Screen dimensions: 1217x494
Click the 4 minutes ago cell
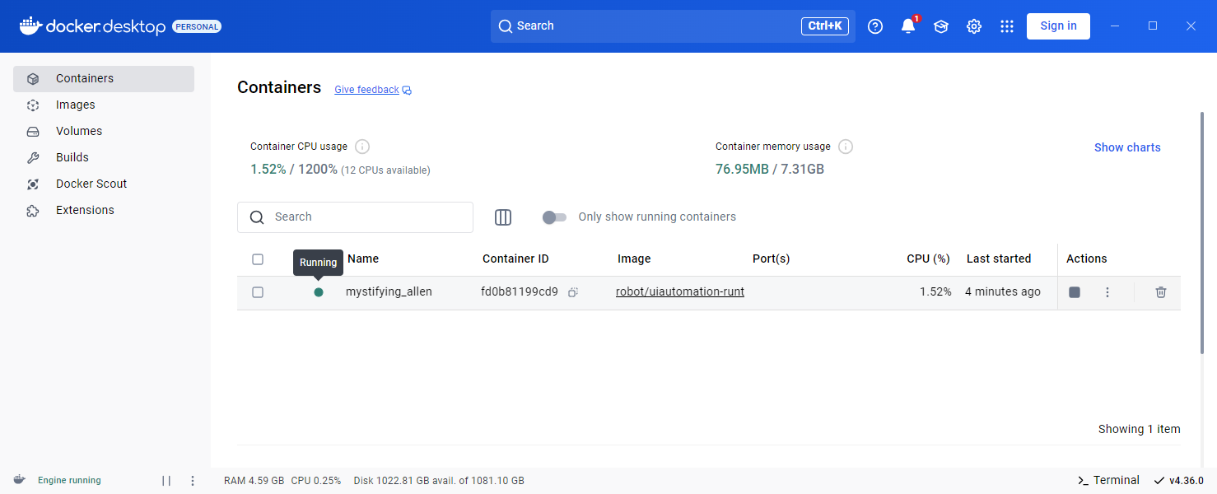[1003, 291]
